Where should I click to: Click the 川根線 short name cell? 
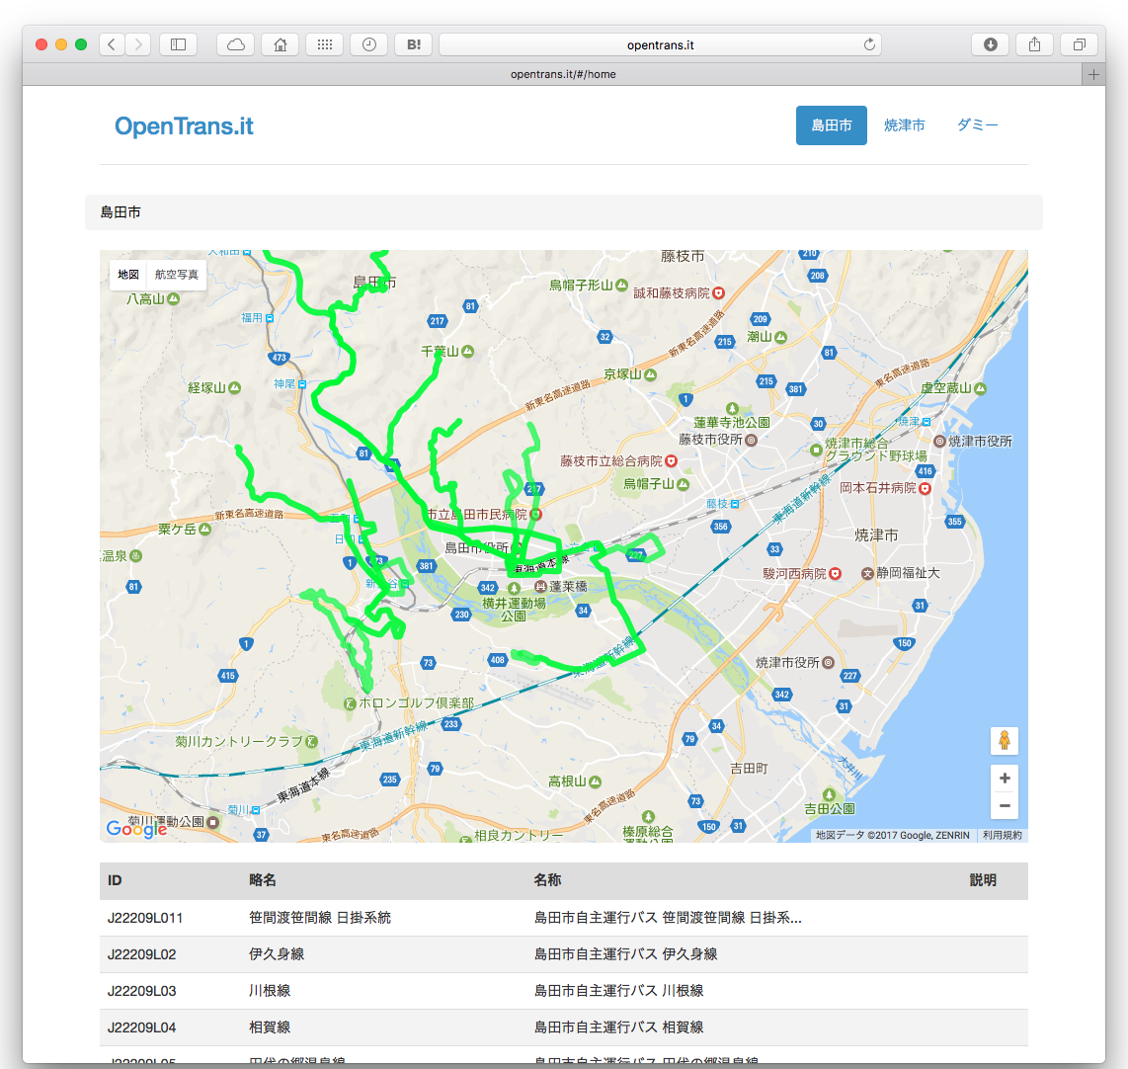270,991
